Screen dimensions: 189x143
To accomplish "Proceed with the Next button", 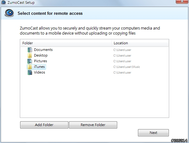I will click(153, 133).
